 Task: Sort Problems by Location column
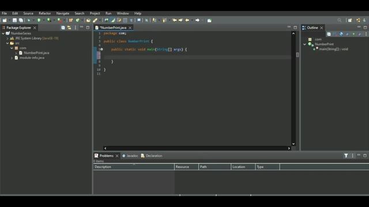(x=243, y=167)
